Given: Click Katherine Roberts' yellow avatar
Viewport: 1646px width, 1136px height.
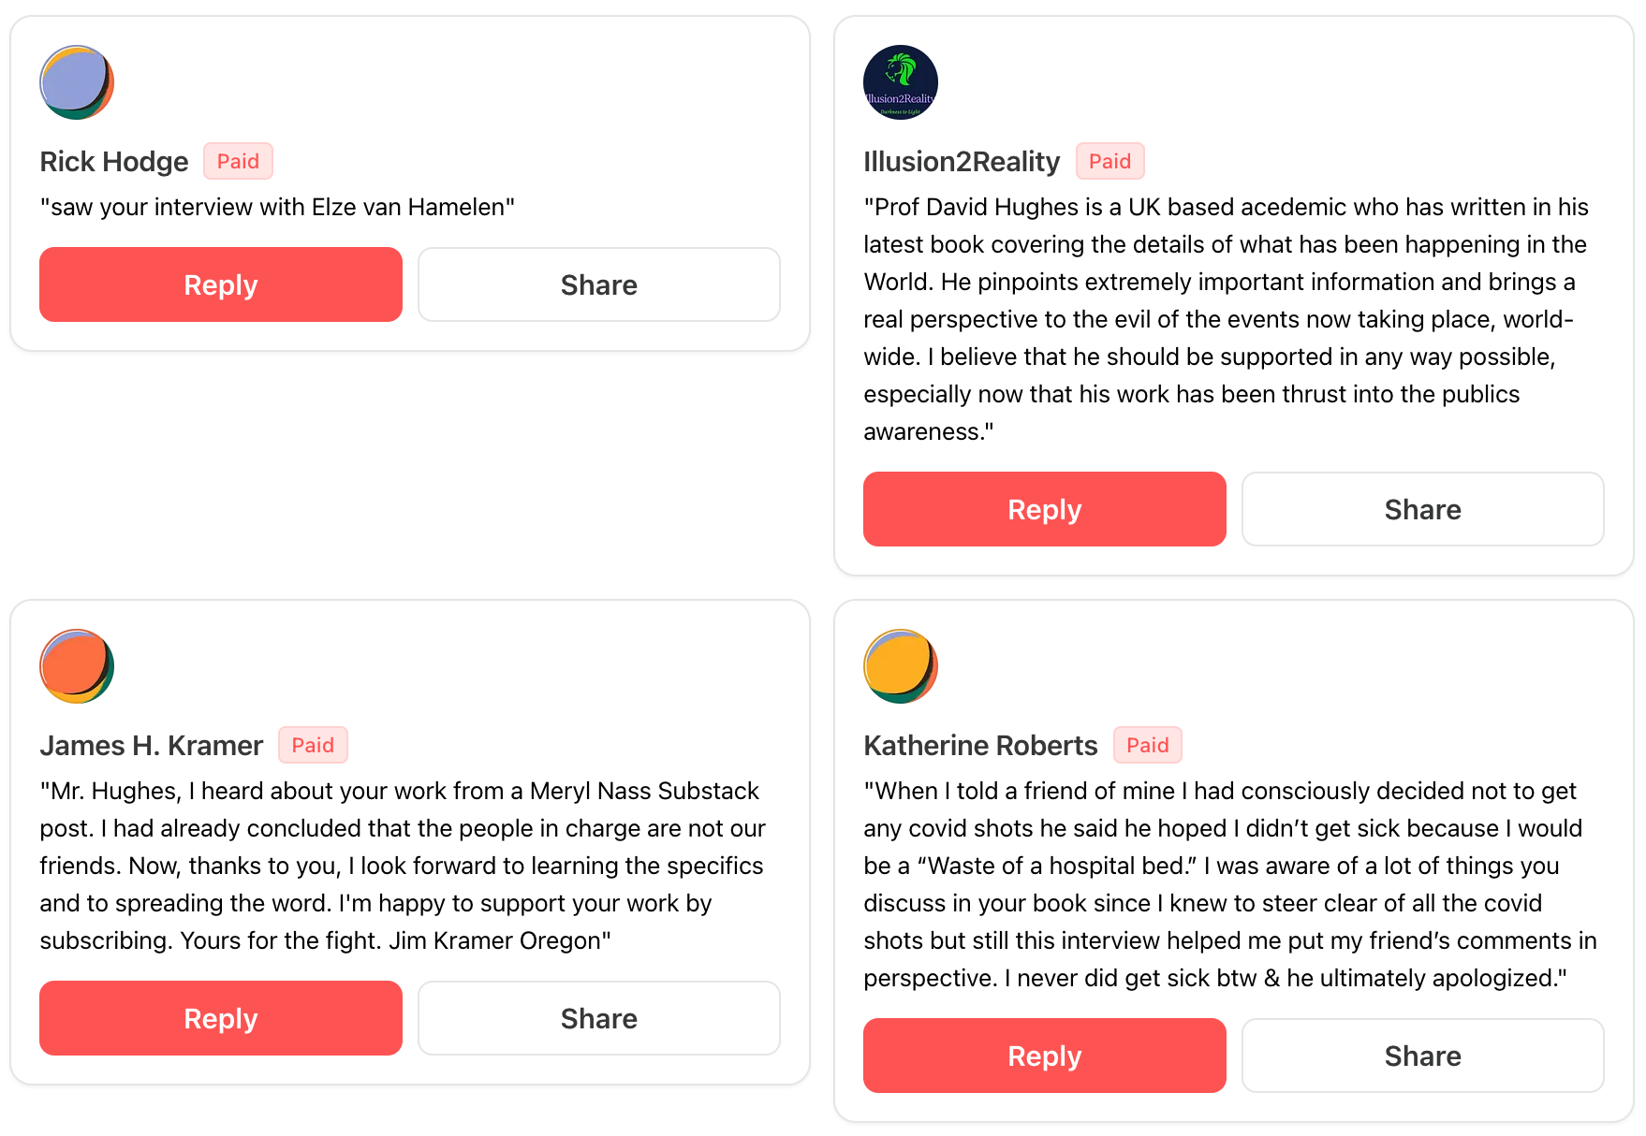Looking at the screenshot, I should pos(900,666).
